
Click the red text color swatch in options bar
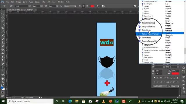[x=92, y=6]
